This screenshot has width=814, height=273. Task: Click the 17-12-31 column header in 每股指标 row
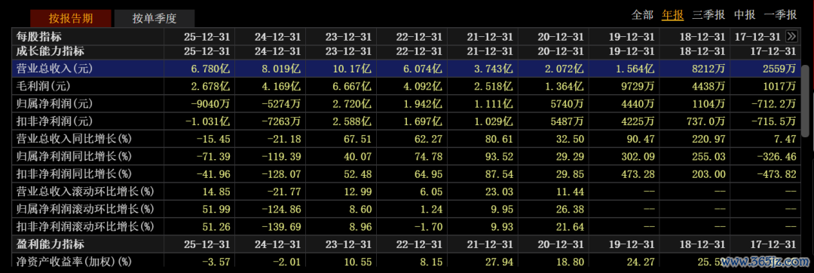point(757,37)
